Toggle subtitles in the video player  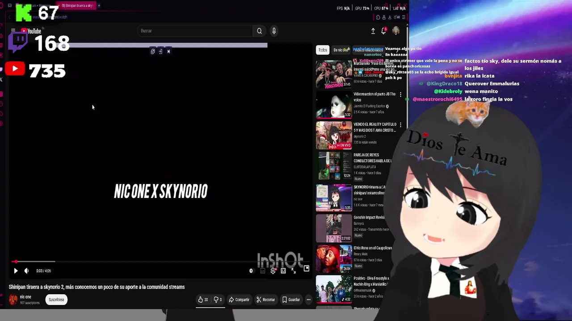tap(262, 271)
